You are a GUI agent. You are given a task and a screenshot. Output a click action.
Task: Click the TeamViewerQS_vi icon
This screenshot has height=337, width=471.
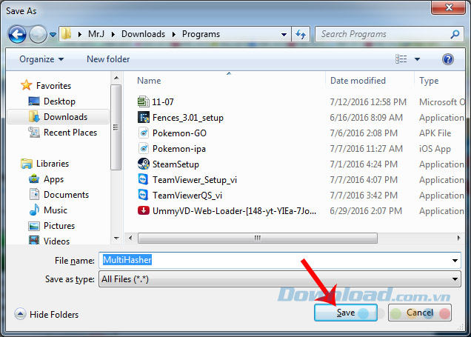click(x=143, y=195)
